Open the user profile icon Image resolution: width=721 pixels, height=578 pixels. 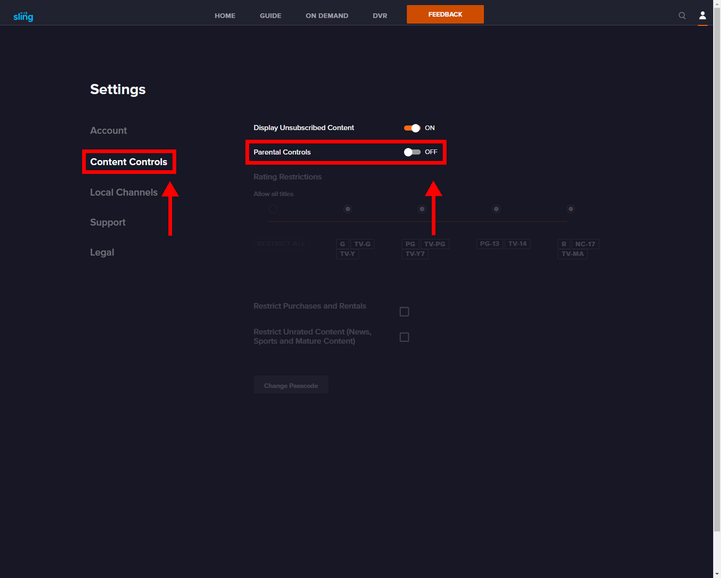[702, 15]
